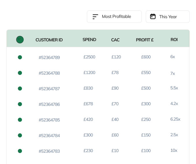Click the £150 profit value
196x164 pixels.
(x=146, y=135)
